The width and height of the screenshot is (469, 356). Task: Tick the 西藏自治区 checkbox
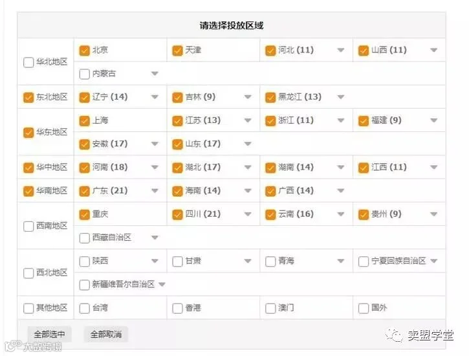tap(84, 238)
